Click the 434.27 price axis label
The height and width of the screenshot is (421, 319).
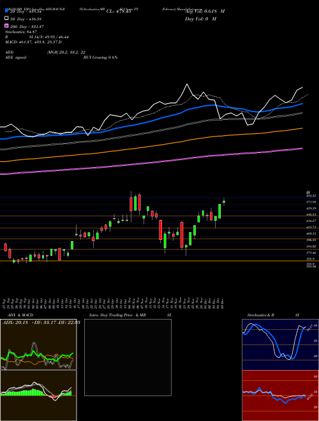(311, 221)
